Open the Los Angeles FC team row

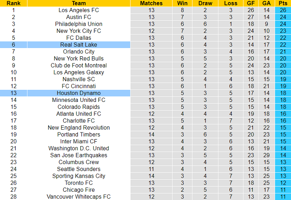79,10
